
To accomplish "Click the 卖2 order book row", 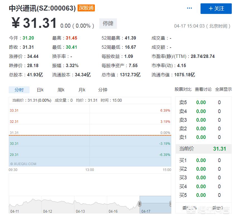I will coord(204,128).
